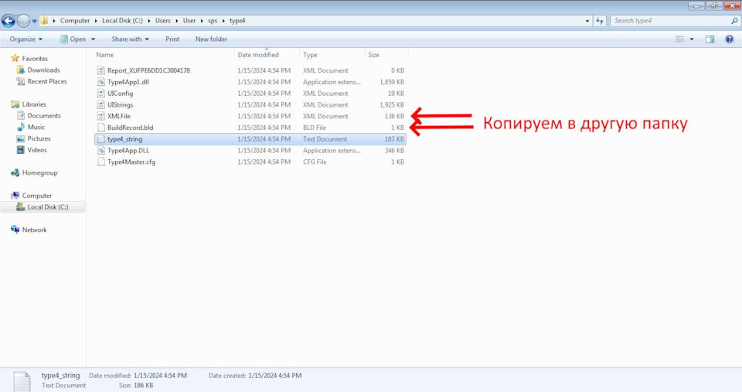Click the Recent Places icon in sidebar
742x392 pixels.
click(20, 81)
